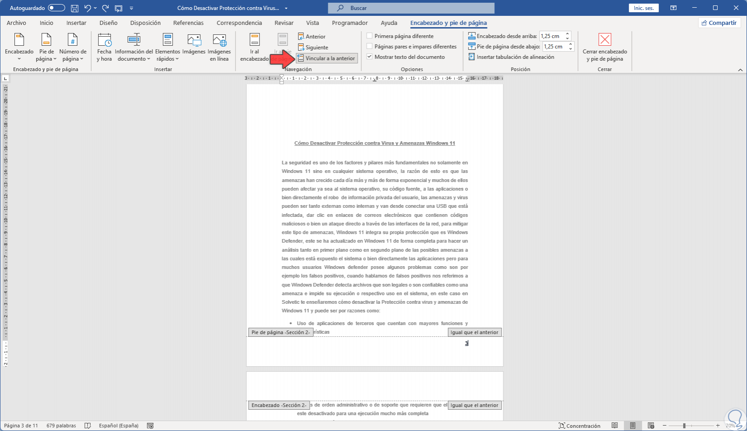Select the Revisar tab
747x431 pixels.
284,23
